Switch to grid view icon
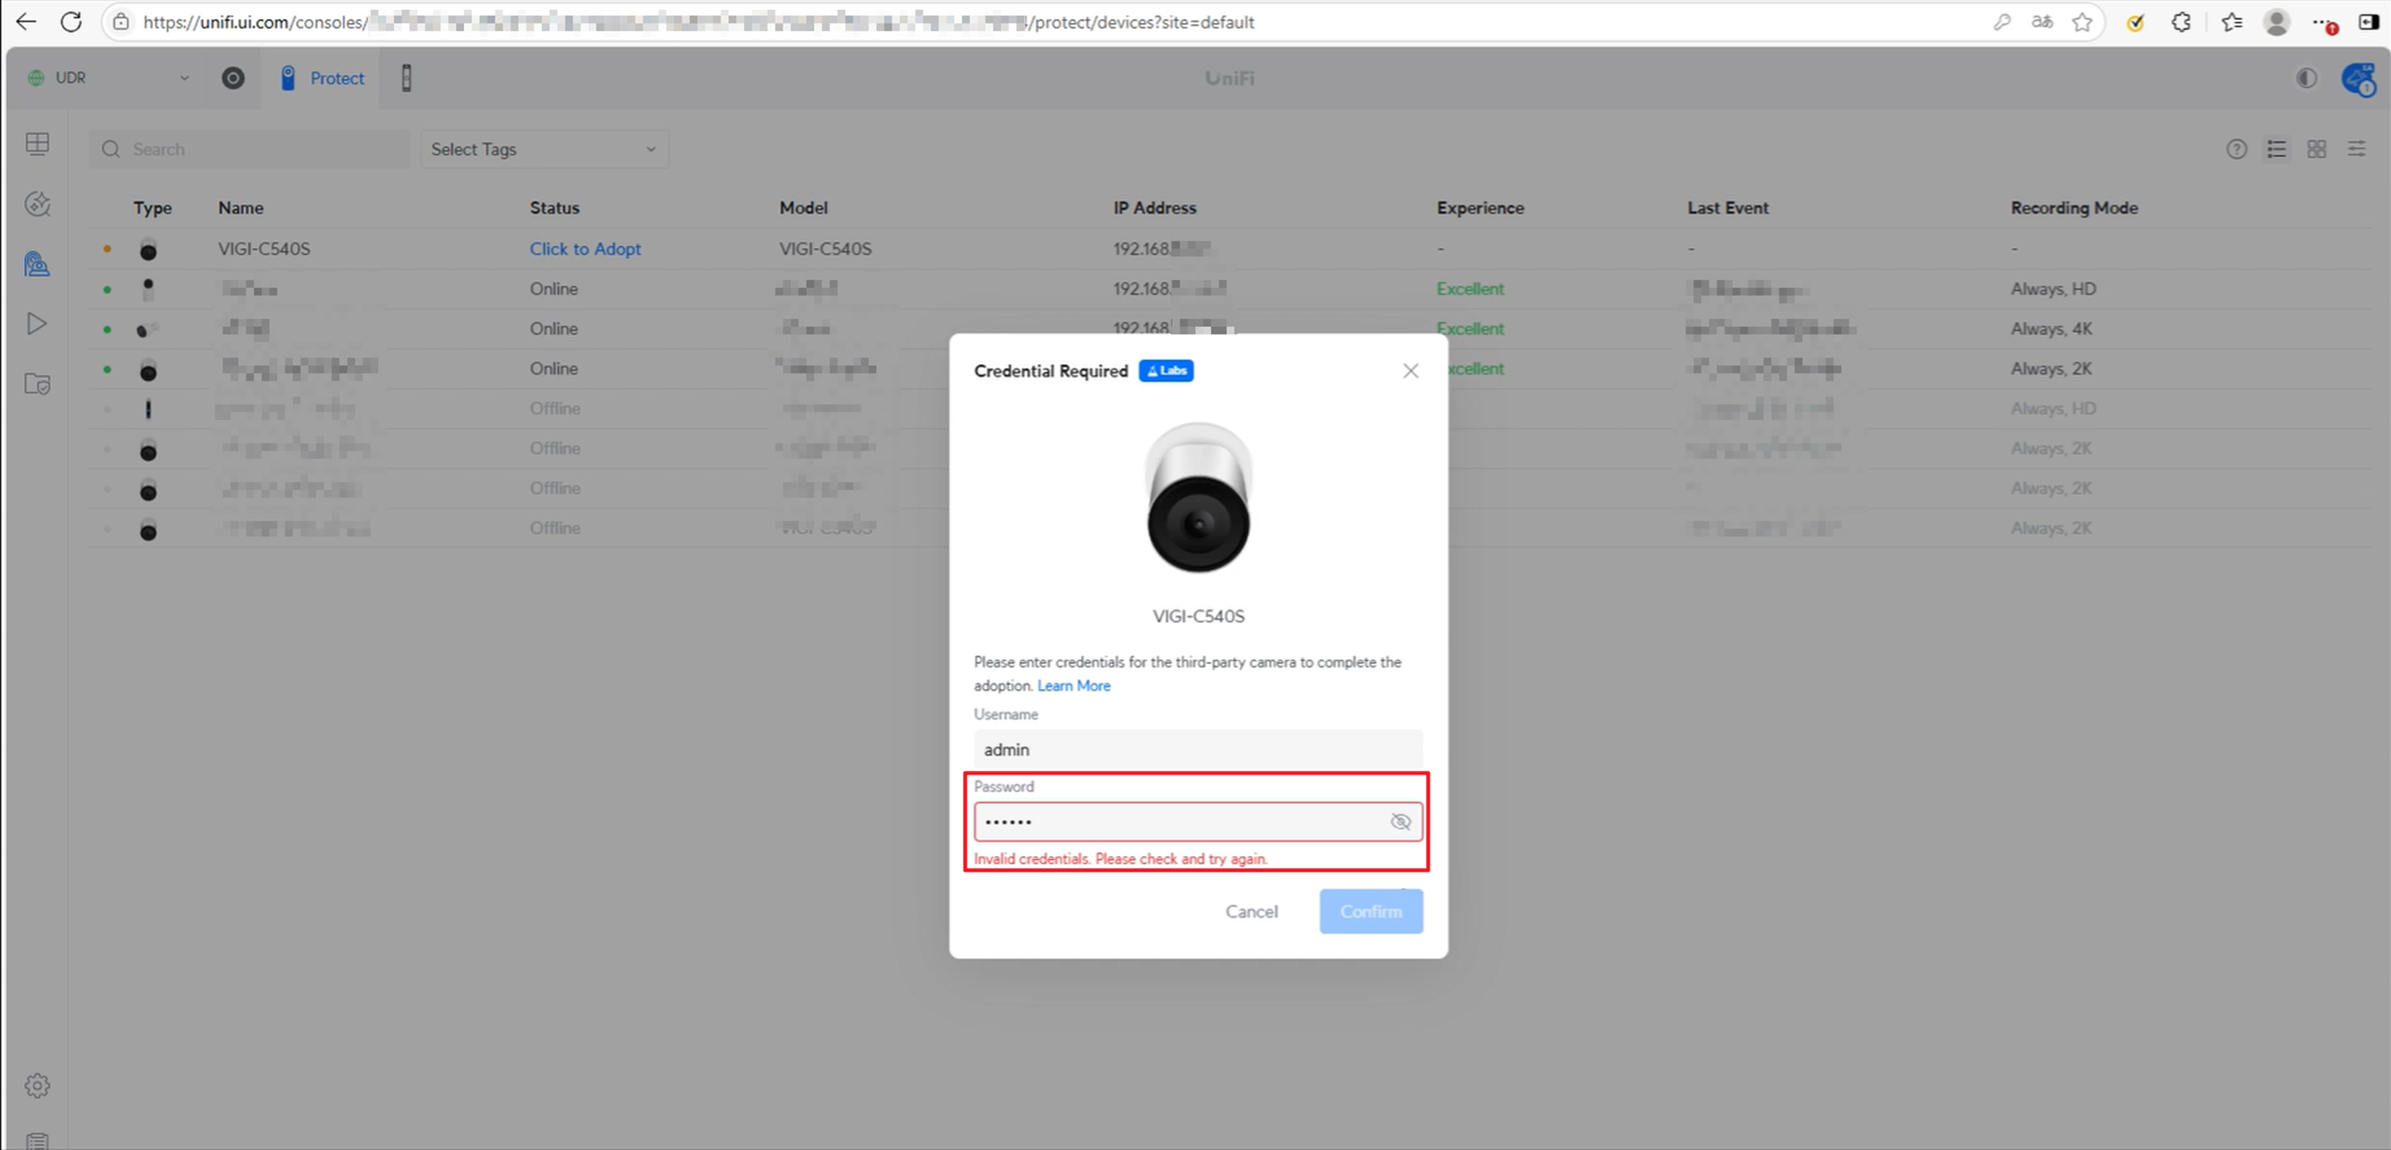The width and height of the screenshot is (2391, 1150). 2316,148
